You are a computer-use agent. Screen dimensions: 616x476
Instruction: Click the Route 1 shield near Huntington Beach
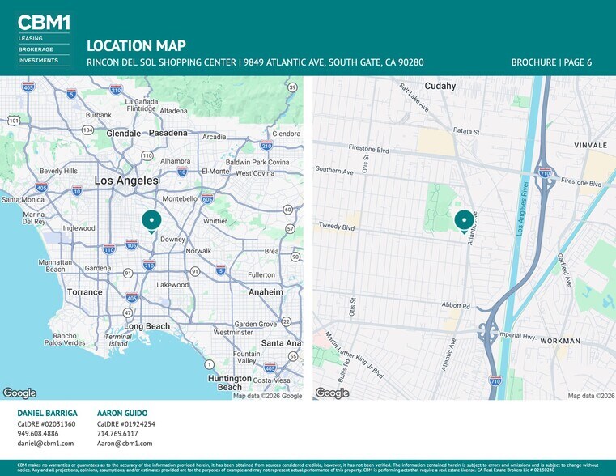[x=210, y=364]
